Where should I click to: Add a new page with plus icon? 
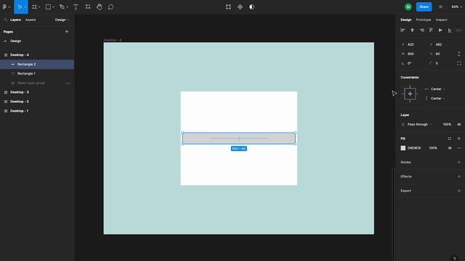tap(67, 32)
